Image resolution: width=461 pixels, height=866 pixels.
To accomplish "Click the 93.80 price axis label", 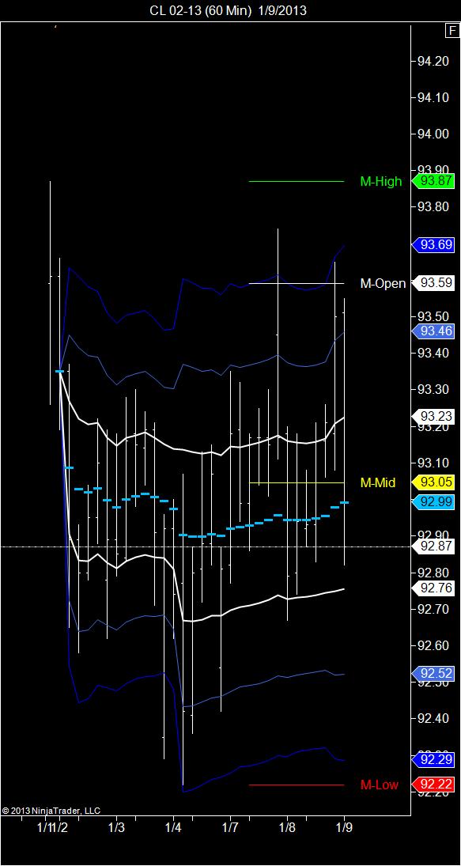I will pyautogui.click(x=433, y=207).
